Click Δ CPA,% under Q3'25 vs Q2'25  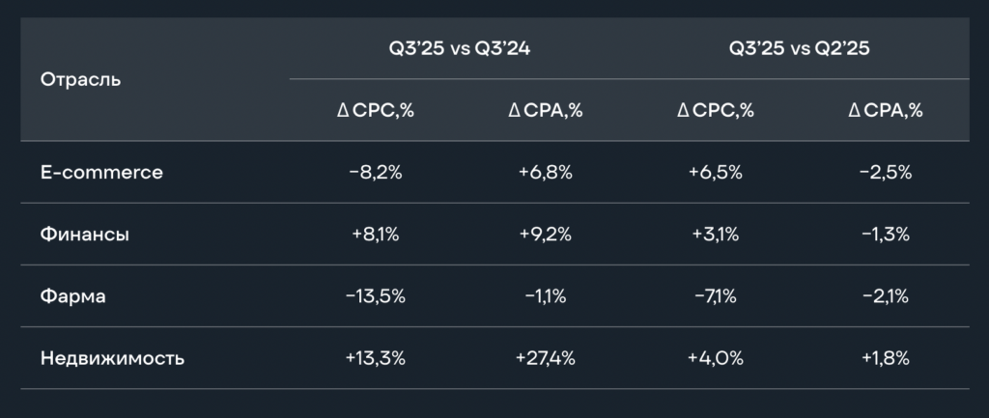click(885, 110)
